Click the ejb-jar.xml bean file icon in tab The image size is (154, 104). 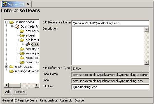pyautogui.click(x=4, y=4)
